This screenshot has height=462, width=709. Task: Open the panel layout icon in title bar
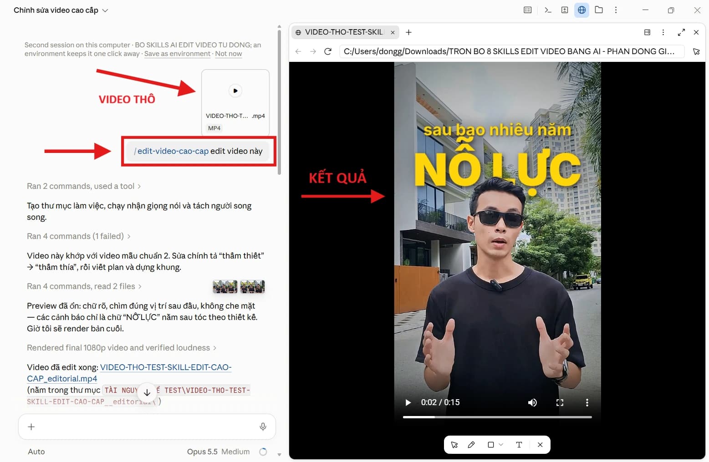[528, 10]
